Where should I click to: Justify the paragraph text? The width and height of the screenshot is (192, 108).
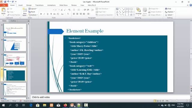click(84, 14)
